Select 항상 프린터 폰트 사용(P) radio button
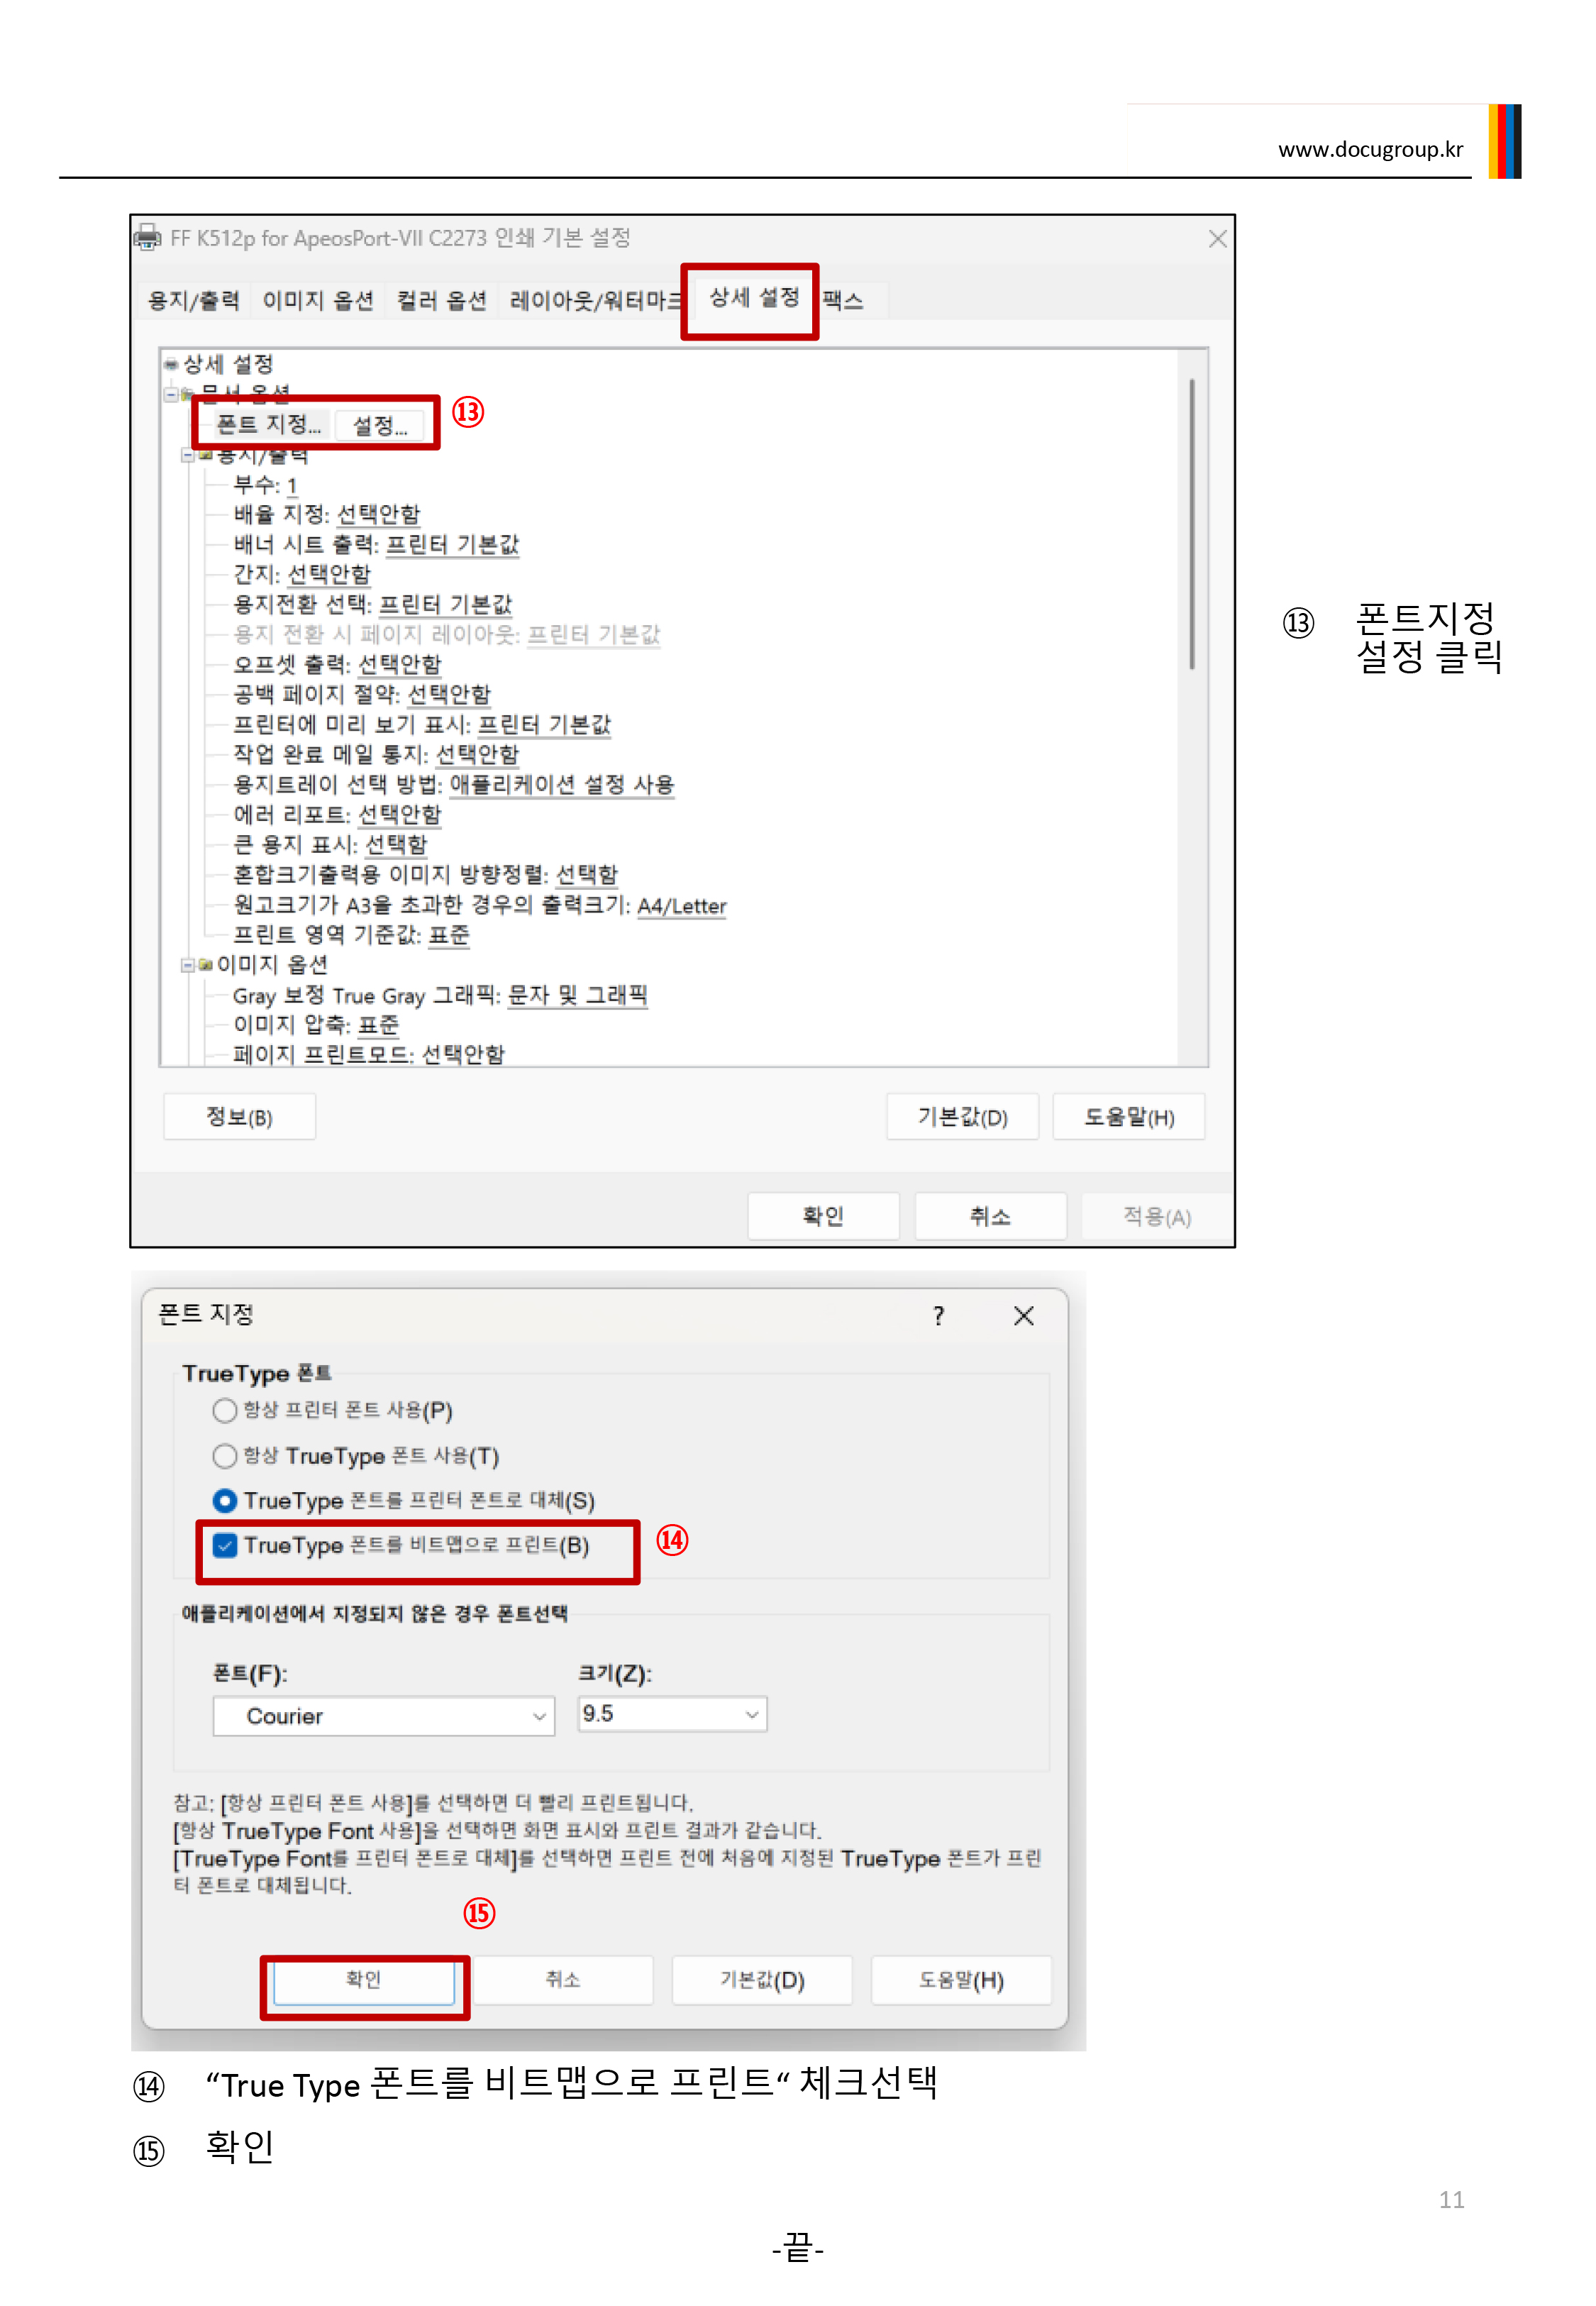This screenshot has width=1596, height=2306. click(225, 1410)
